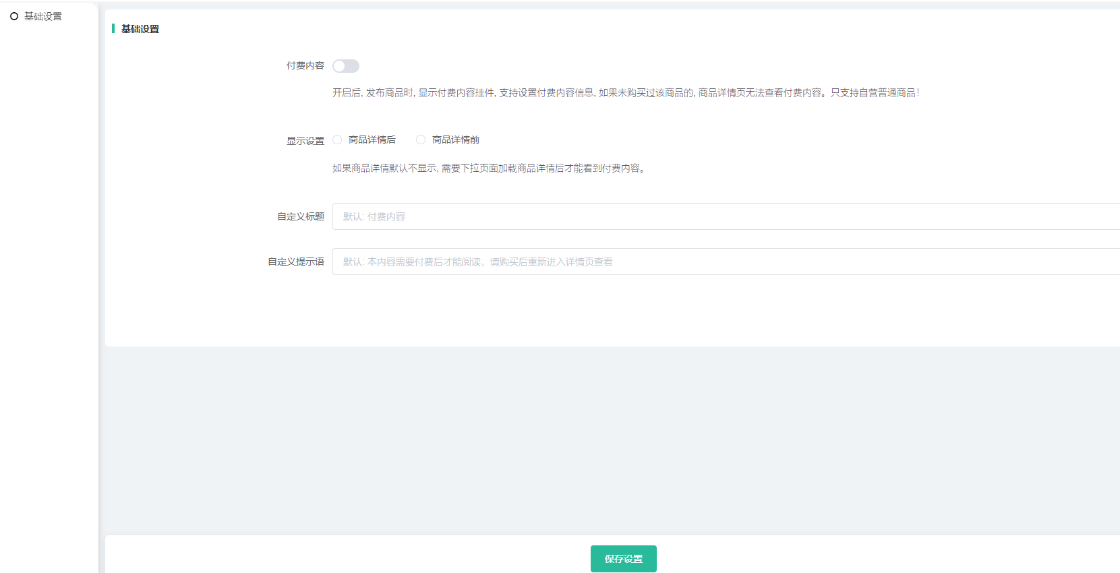Screen dimensions: 1120x573
Task: Click the help text starting with 开启后
Action: click(x=625, y=93)
